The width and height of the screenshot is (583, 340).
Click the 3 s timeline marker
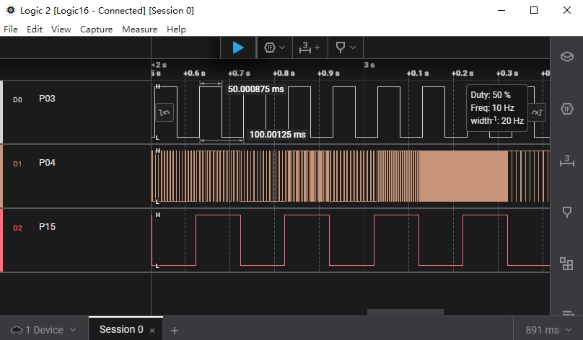click(369, 65)
